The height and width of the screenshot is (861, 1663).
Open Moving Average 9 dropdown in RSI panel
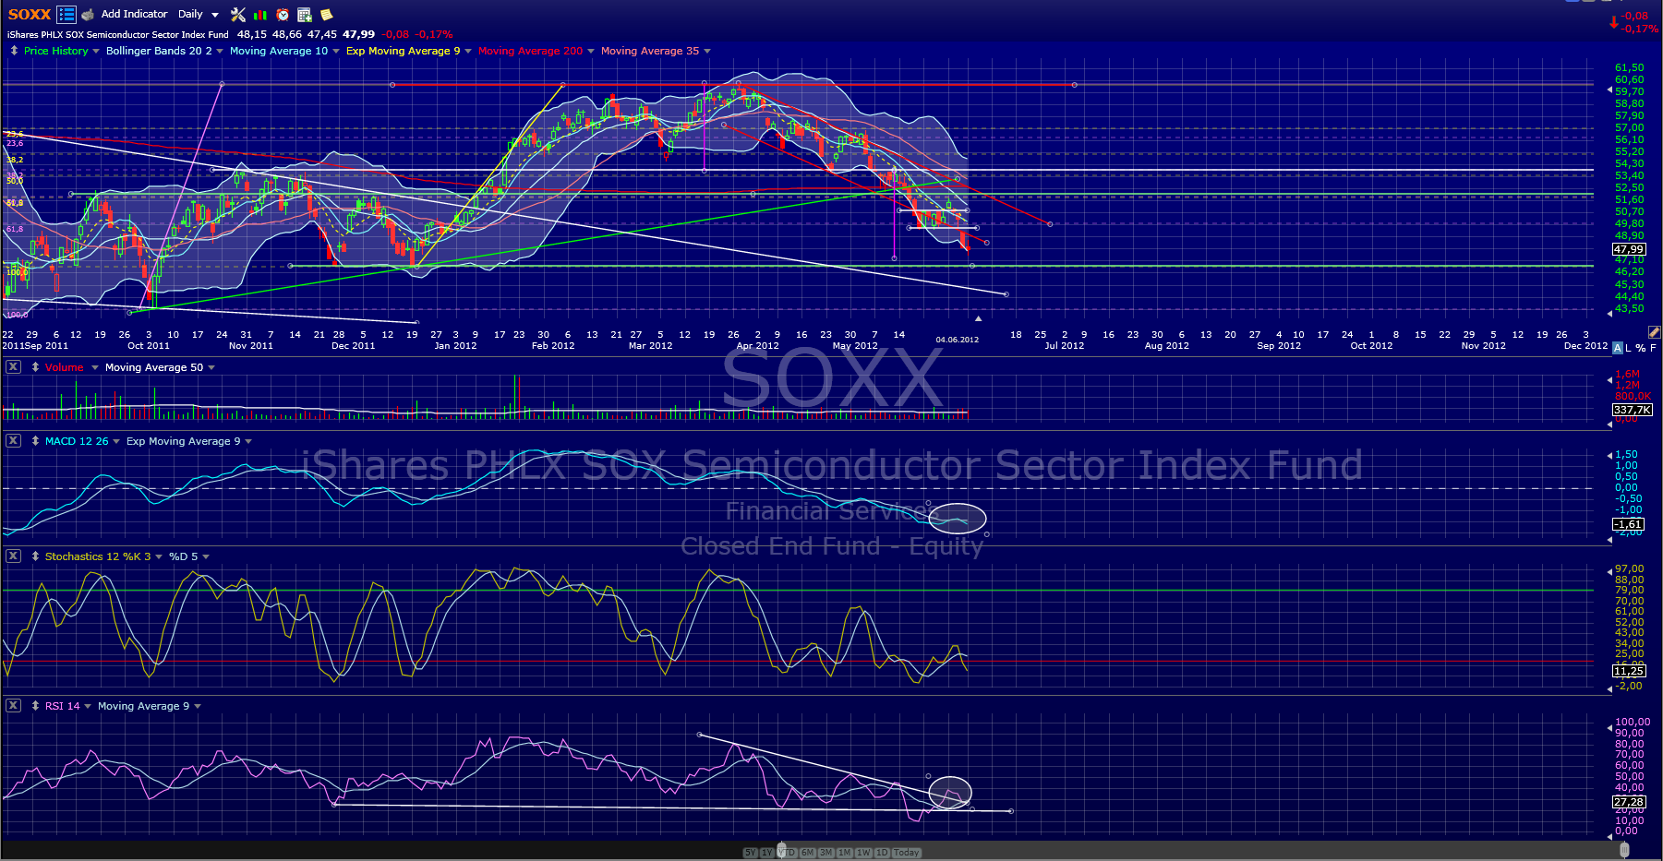tap(198, 707)
